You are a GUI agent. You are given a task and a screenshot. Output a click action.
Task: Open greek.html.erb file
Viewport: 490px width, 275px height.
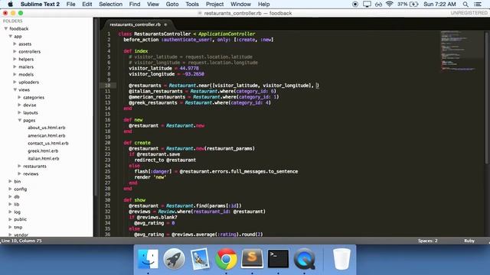[x=43, y=151]
